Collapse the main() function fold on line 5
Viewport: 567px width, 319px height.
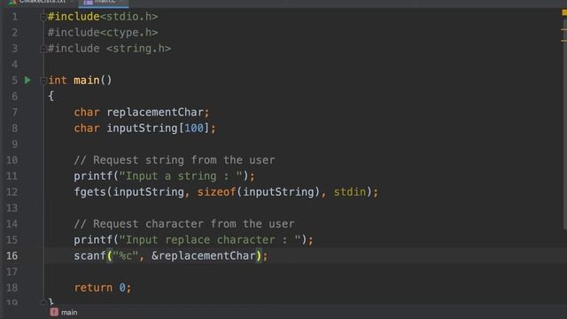click(x=43, y=81)
